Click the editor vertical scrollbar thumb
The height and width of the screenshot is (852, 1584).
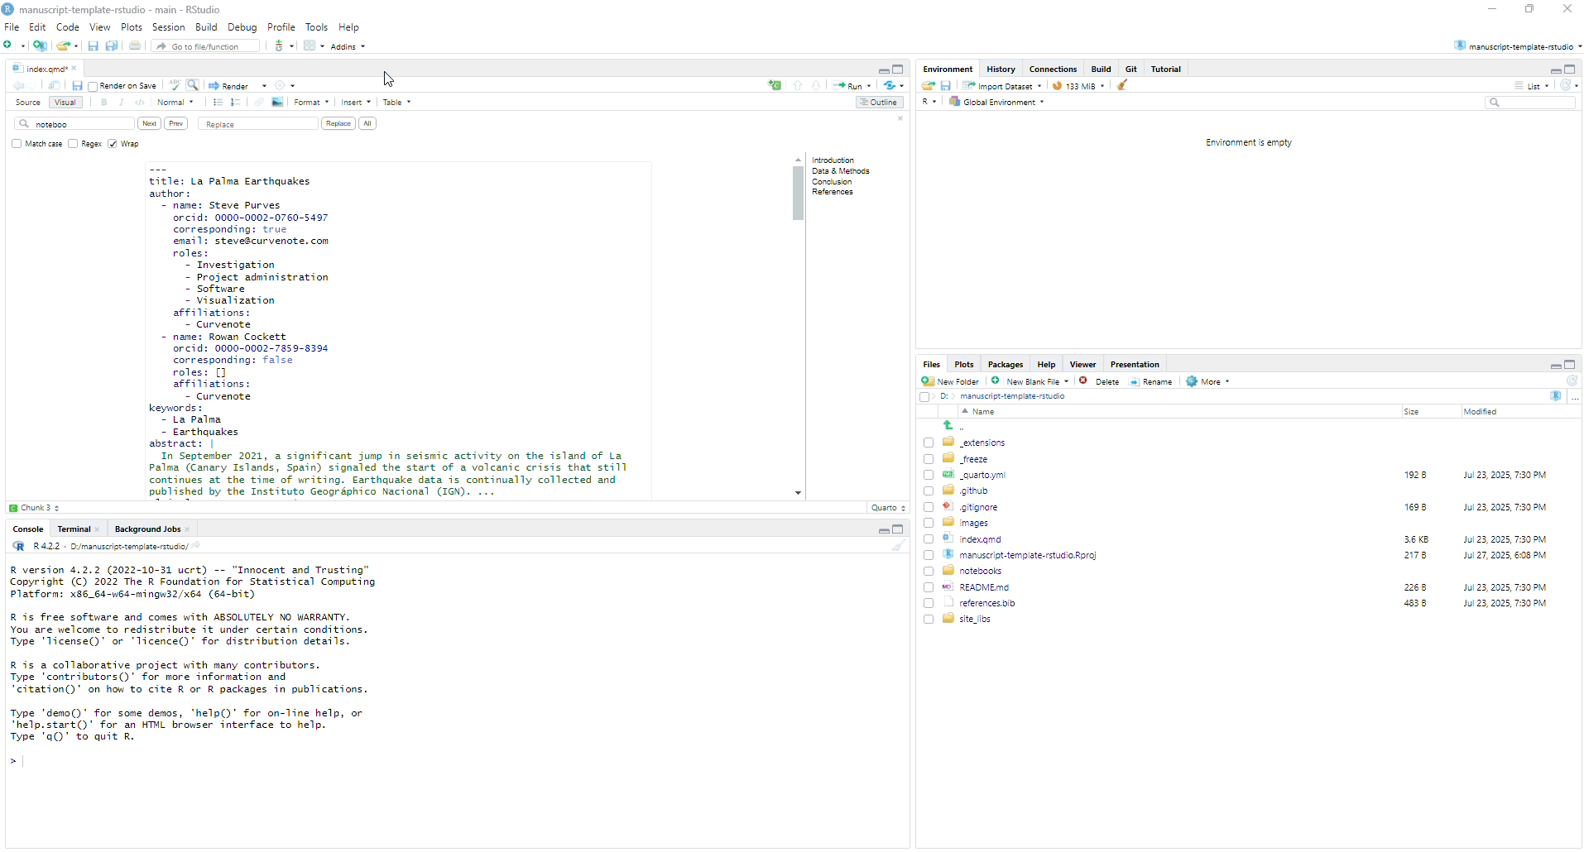(798, 193)
